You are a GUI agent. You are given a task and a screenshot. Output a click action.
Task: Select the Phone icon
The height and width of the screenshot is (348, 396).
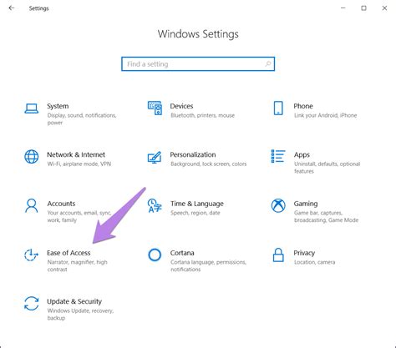[x=278, y=108]
